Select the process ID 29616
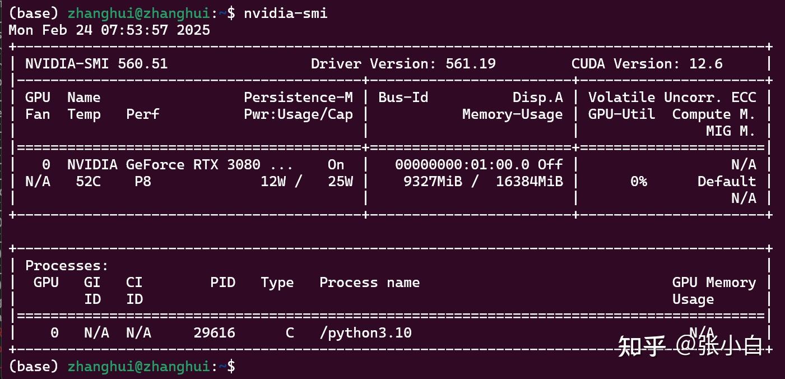Image resolution: width=785 pixels, height=379 pixels. (x=214, y=333)
